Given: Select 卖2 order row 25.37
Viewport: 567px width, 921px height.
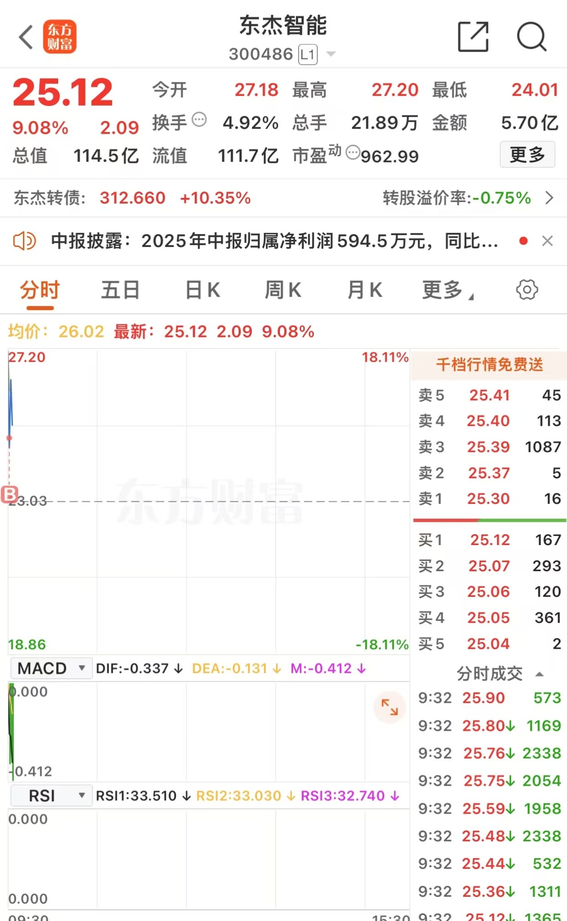Looking at the screenshot, I should [x=489, y=473].
